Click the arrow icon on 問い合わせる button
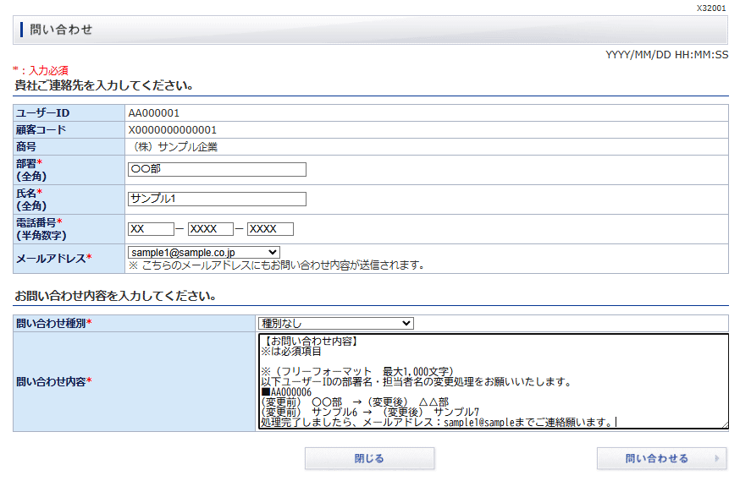The height and width of the screenshot is (481, 740). point(718,458)
